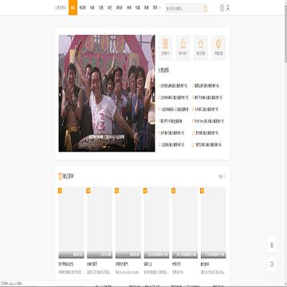
Task: Open the last poster card in latest updates
Action: pos(214,222)
